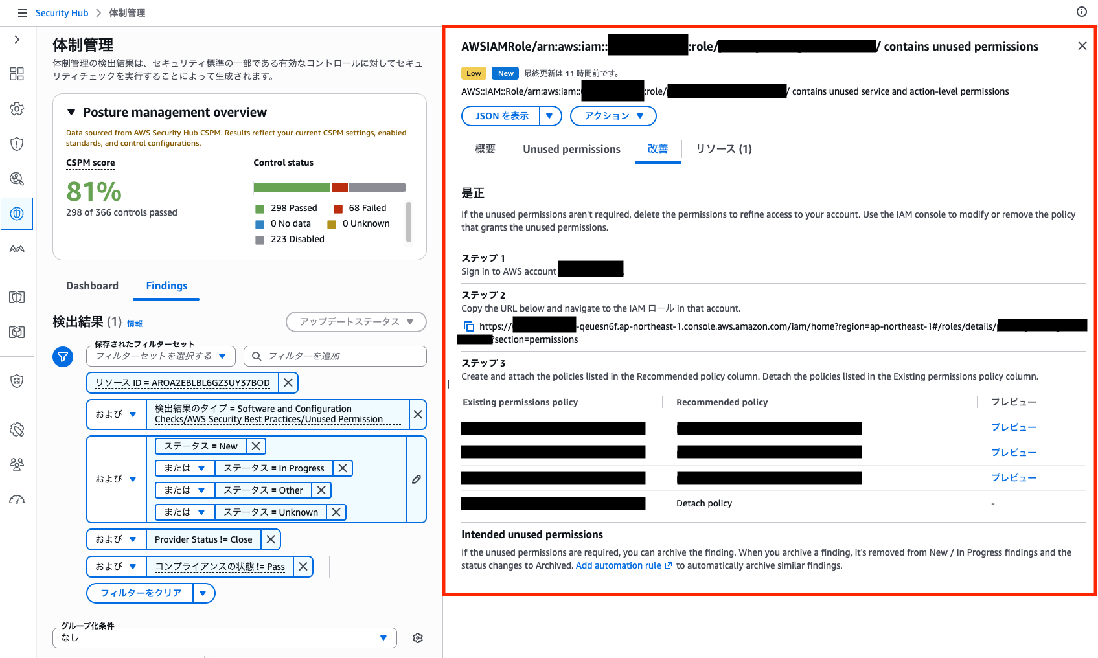Open the crossed-circle integrations sidebar icon
This screenshot has width=1098, height=658.
(x=17, y=429)
